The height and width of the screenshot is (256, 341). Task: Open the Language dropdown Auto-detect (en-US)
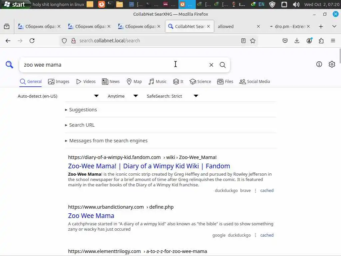[58, 96]
